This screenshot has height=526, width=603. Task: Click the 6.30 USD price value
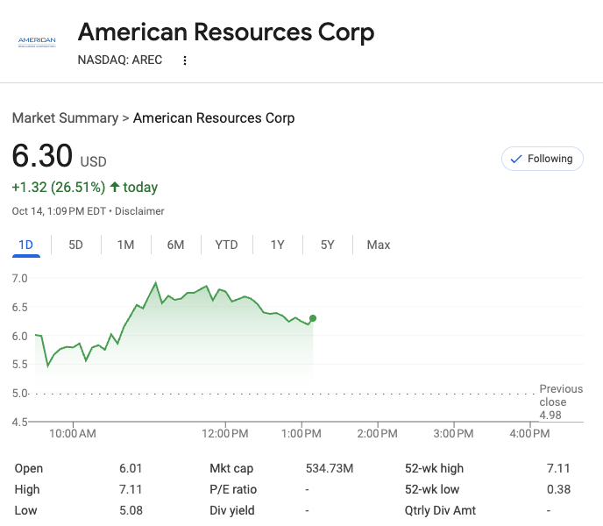tap(60, 156)
